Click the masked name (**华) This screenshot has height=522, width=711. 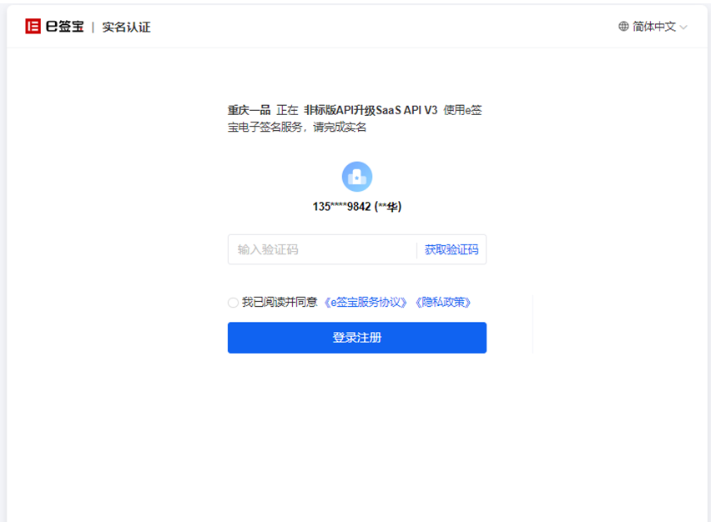pyautogui.click(x=388, y=207)
